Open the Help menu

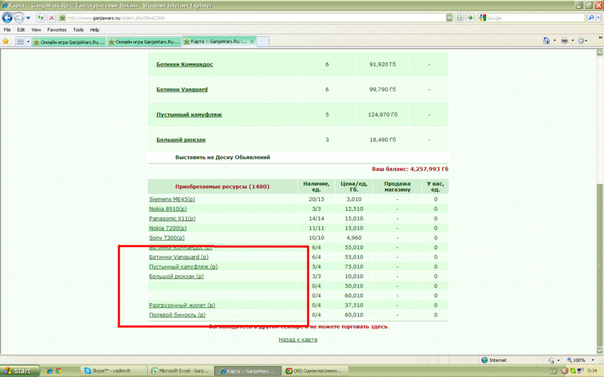click(94, 30)
